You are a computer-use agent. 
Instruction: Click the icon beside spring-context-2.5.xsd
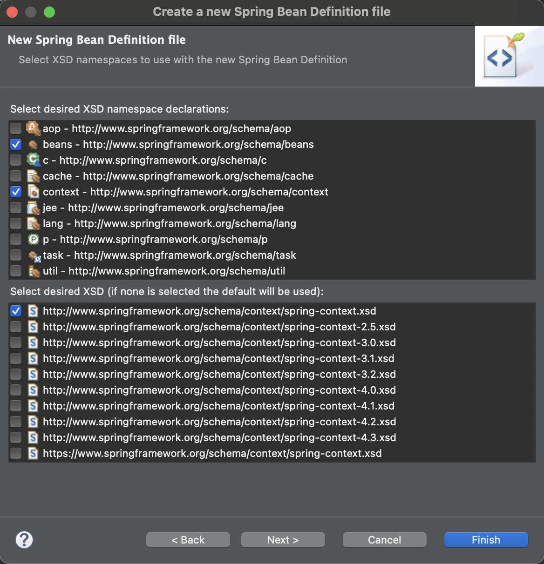(x=33, y=327)
